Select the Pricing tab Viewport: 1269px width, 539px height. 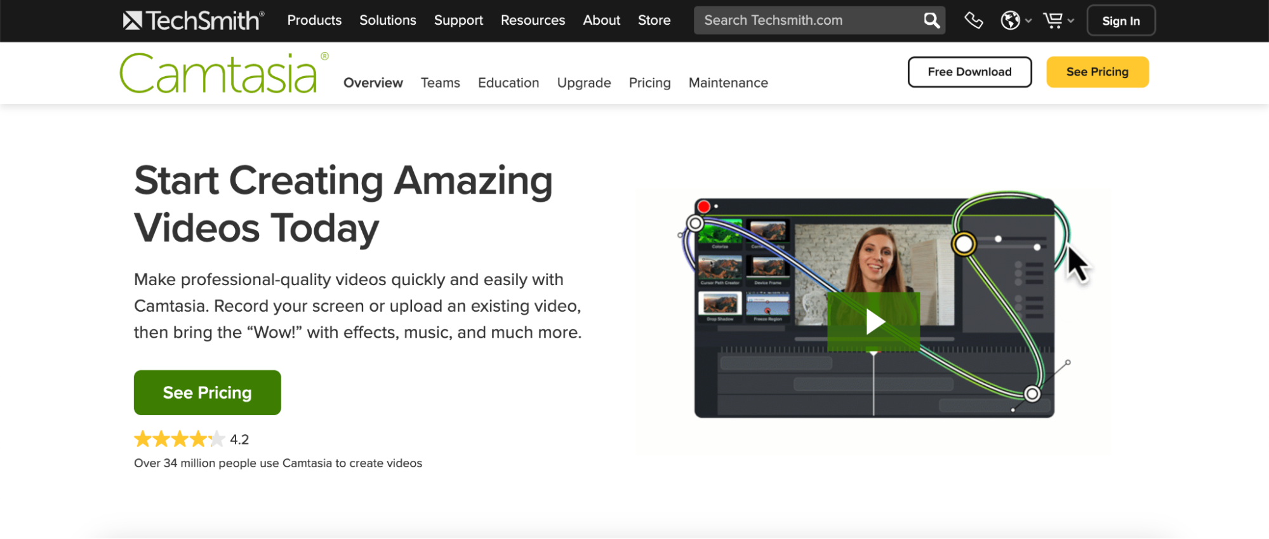tap(650, 83)
